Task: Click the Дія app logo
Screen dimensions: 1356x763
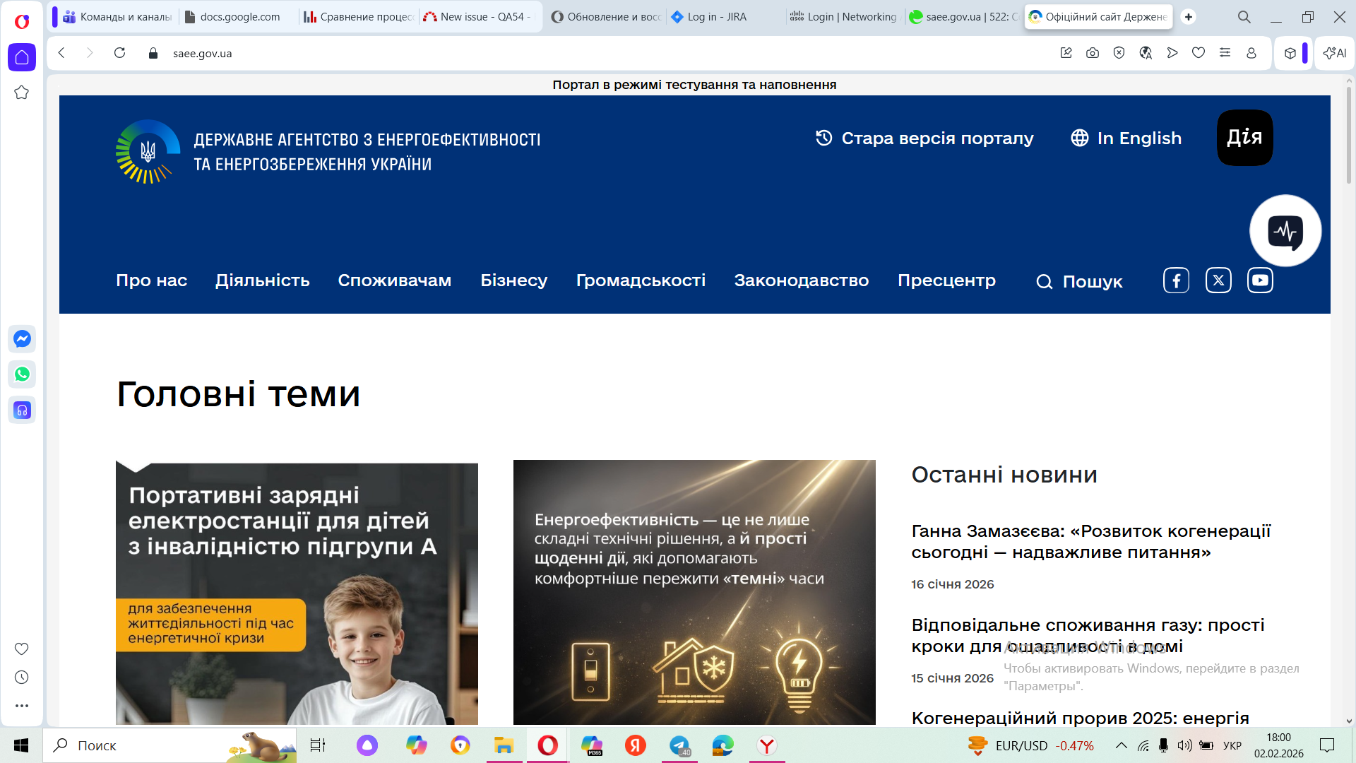Action: point(1244,138)
